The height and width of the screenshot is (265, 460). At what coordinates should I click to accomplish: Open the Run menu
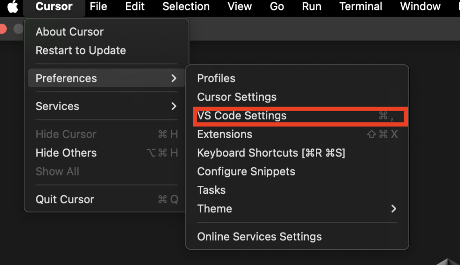coord(311,7)
